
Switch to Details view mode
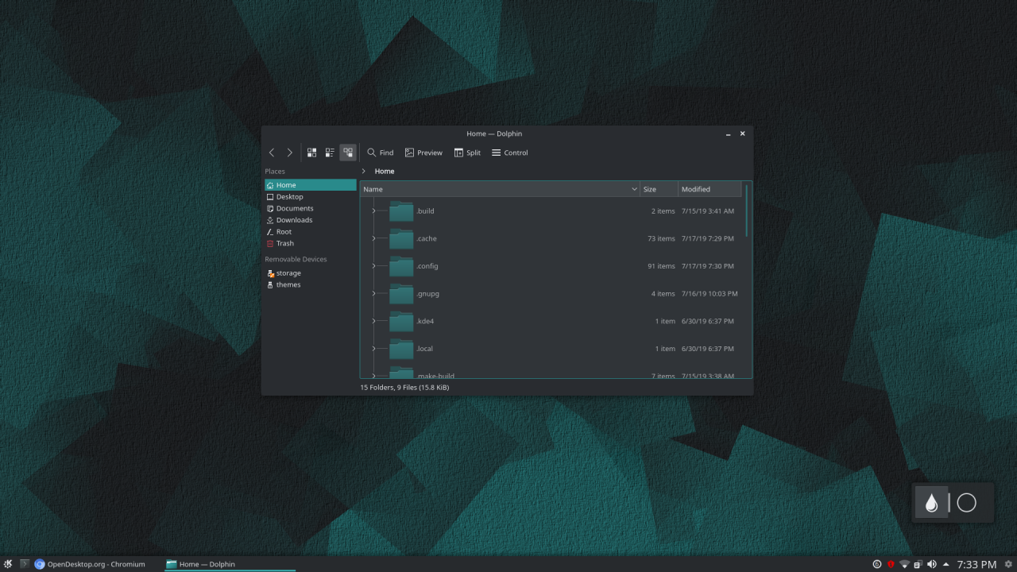[347, 153]
